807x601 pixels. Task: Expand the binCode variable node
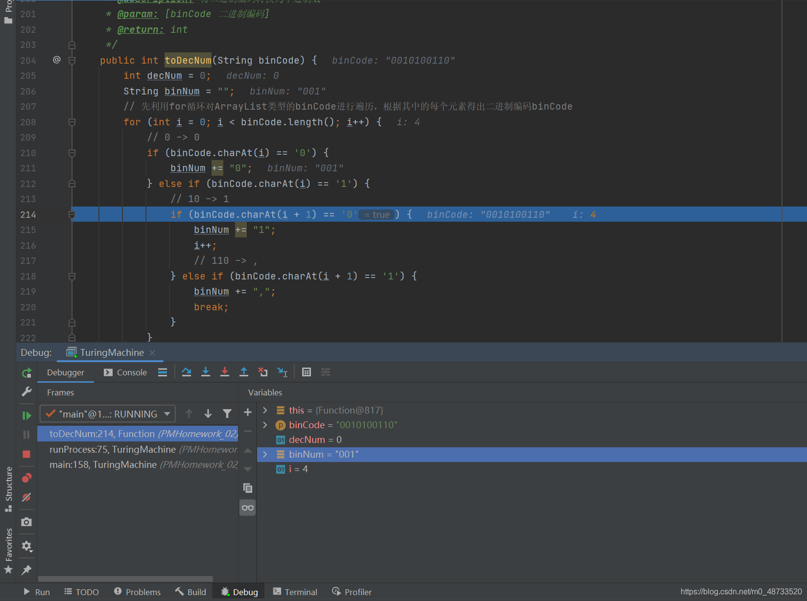tap(265, 425)
